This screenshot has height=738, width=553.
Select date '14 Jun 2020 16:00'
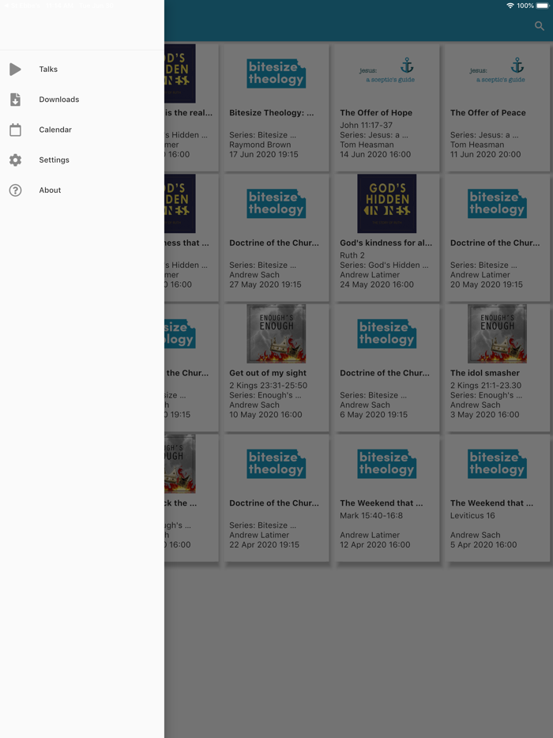pos(375,154)
